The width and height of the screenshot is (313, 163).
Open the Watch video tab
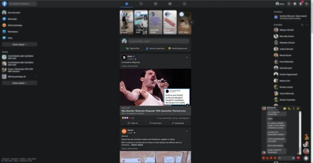(x=141, y=4)
